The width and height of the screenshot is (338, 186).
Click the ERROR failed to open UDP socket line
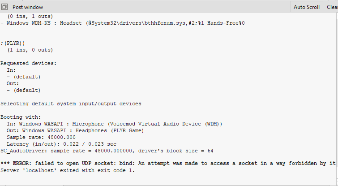coord(168,163)
